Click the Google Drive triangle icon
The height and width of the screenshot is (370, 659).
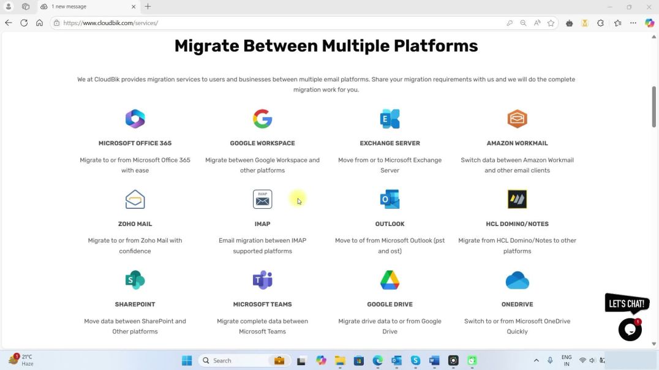click(390, 280)
